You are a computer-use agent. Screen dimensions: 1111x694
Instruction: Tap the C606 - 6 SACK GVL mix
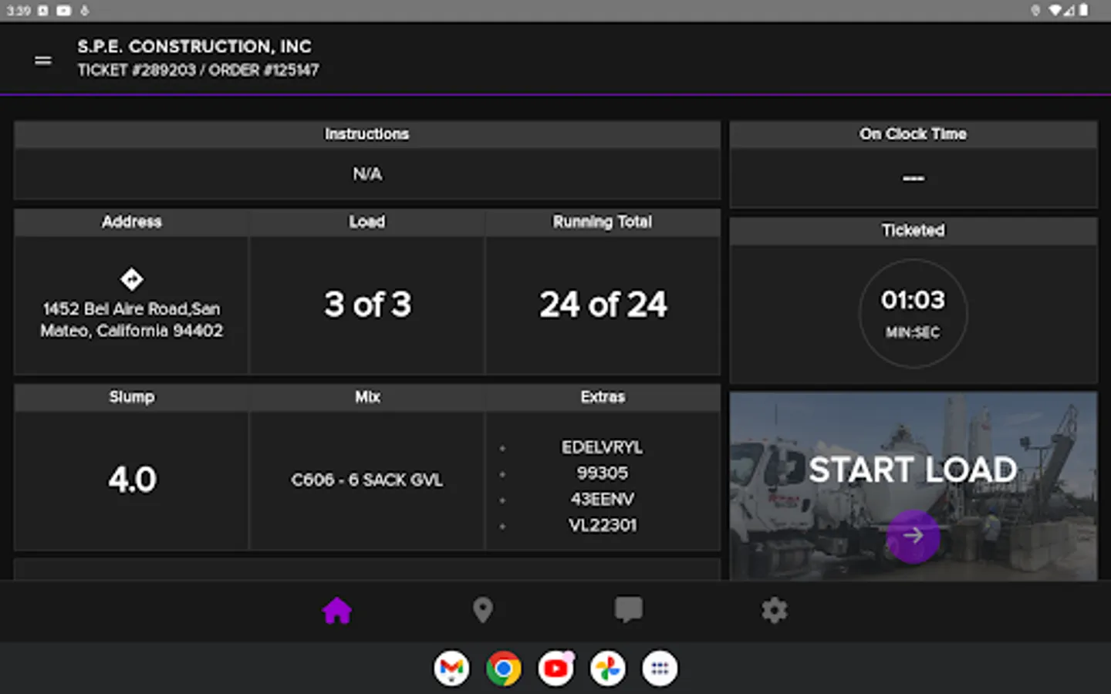[367, 480]
